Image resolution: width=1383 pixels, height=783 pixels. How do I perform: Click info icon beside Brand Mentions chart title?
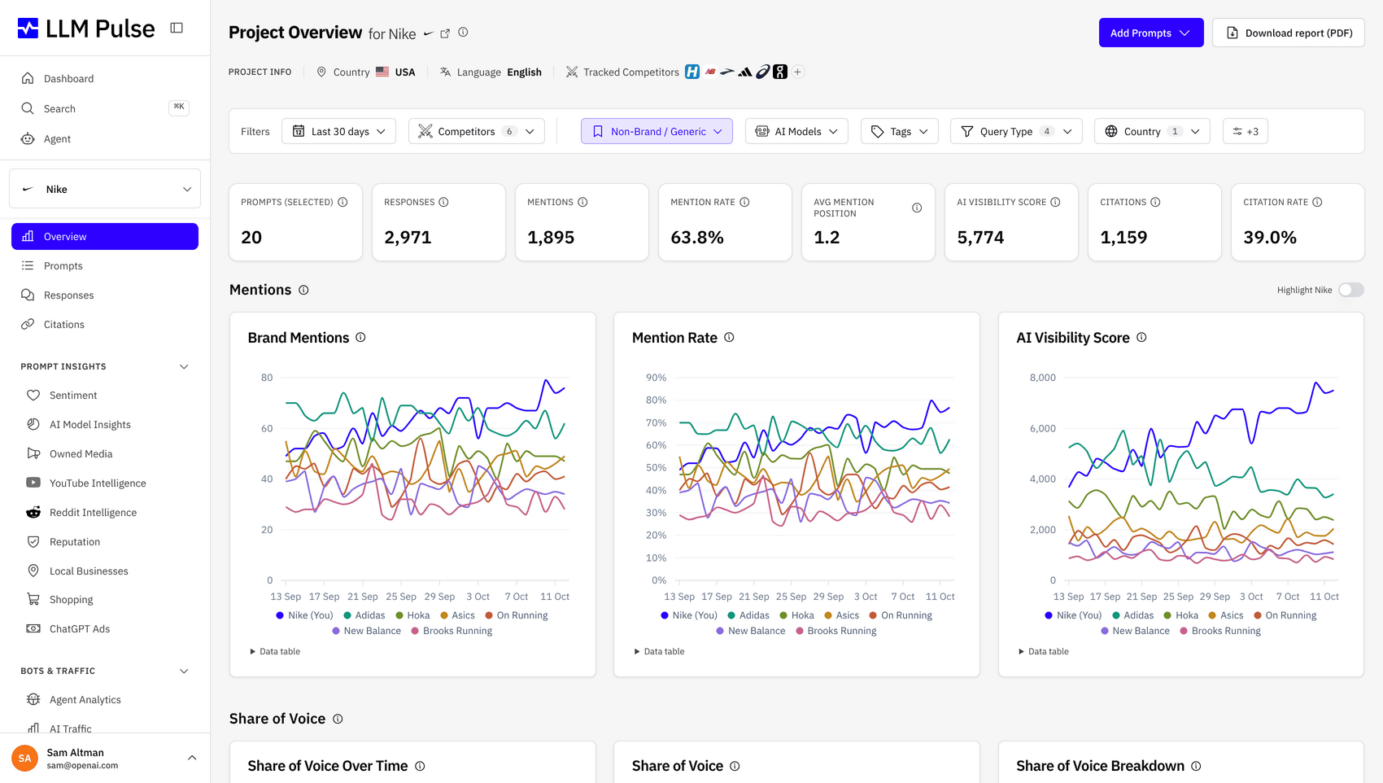point(360,337)
